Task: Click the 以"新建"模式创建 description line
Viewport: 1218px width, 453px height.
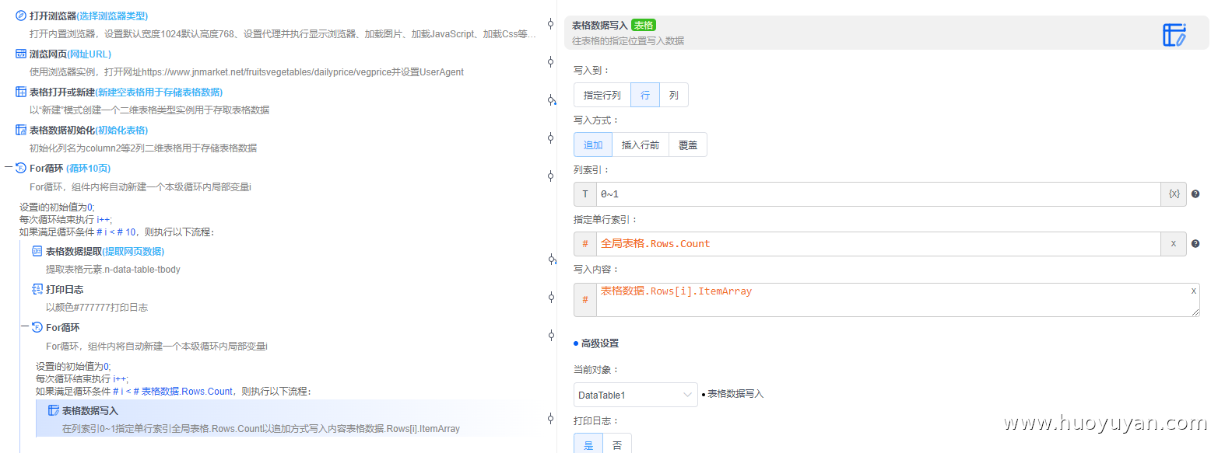Action: [x=149, y=110]
